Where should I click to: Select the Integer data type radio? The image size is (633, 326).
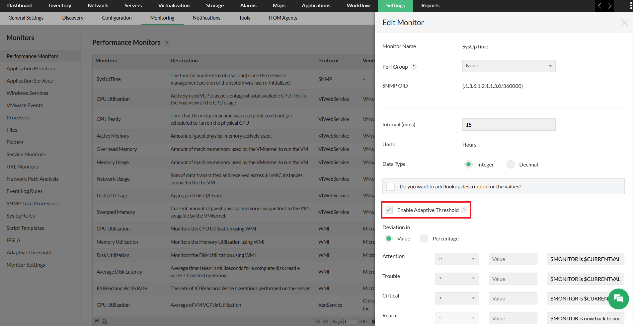point(468,164)
